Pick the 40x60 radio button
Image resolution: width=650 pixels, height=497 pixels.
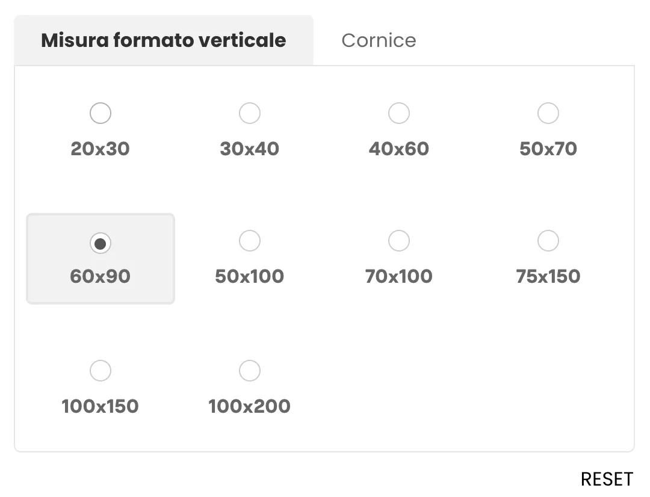pyautogui.click(x=398, y=113)
